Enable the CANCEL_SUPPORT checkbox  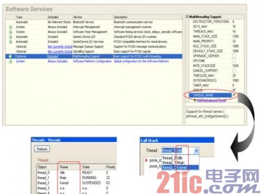(234, 71)
